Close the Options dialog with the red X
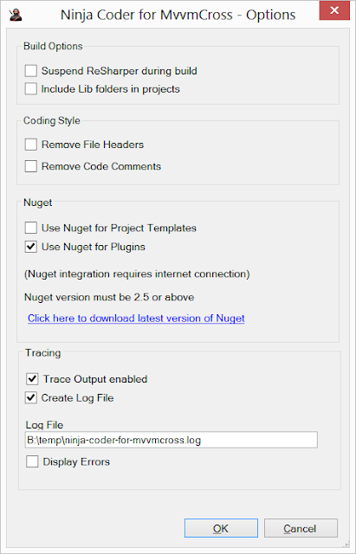 click(x=334, y=10)
